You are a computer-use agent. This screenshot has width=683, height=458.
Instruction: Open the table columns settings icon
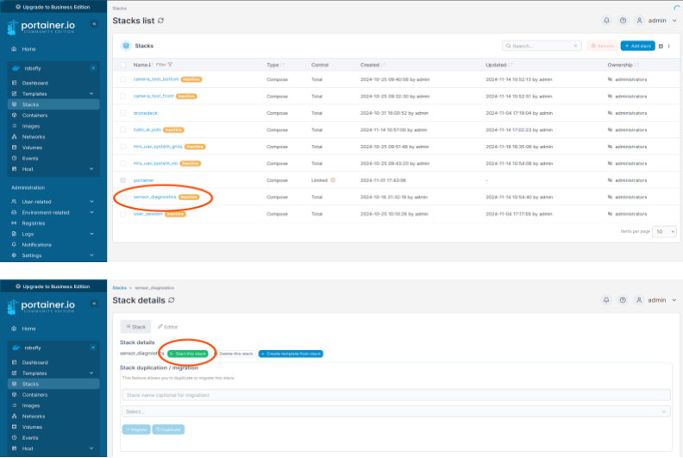[661, 46]
